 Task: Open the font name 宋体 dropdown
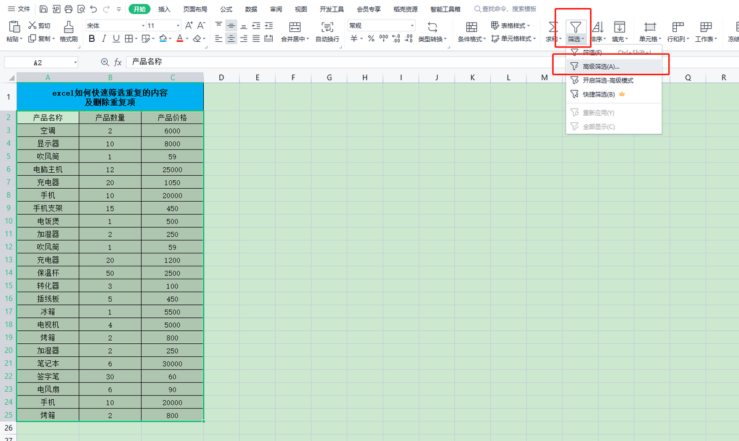tap(143, 26)
